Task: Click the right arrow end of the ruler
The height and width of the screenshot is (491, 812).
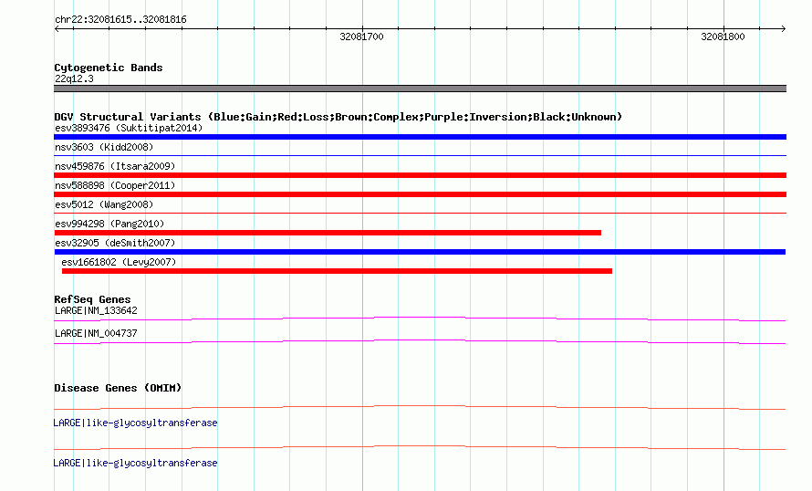Action: 783,29
